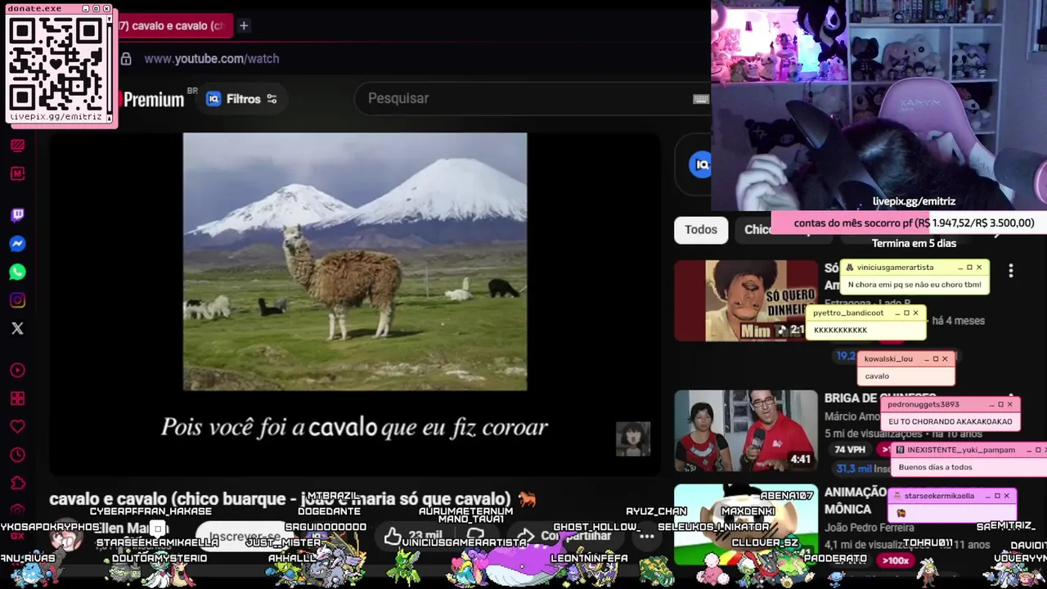Click the lock icon in the address bar
Viewport: 1047px width, 589px height.
coord(126,59)
